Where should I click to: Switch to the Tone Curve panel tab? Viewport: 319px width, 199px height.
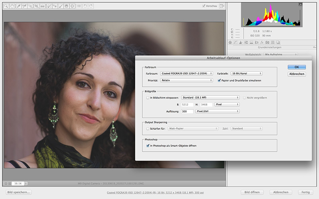pyautogui.click(x=236, y=43)
